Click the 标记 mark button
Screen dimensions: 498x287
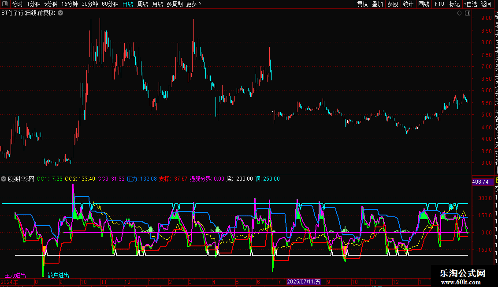[454, 4]
